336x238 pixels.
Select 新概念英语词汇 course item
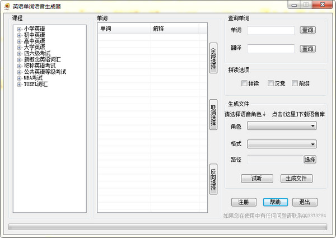pyautogui.click(x=42, y=59)
